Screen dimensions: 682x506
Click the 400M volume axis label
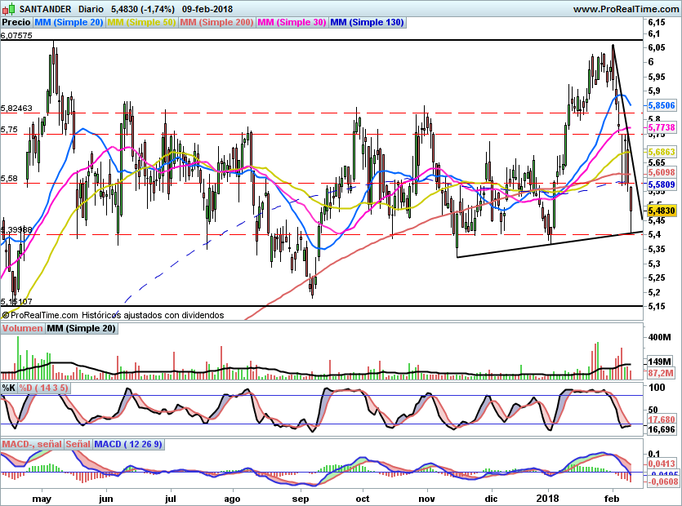click(659, 337)
